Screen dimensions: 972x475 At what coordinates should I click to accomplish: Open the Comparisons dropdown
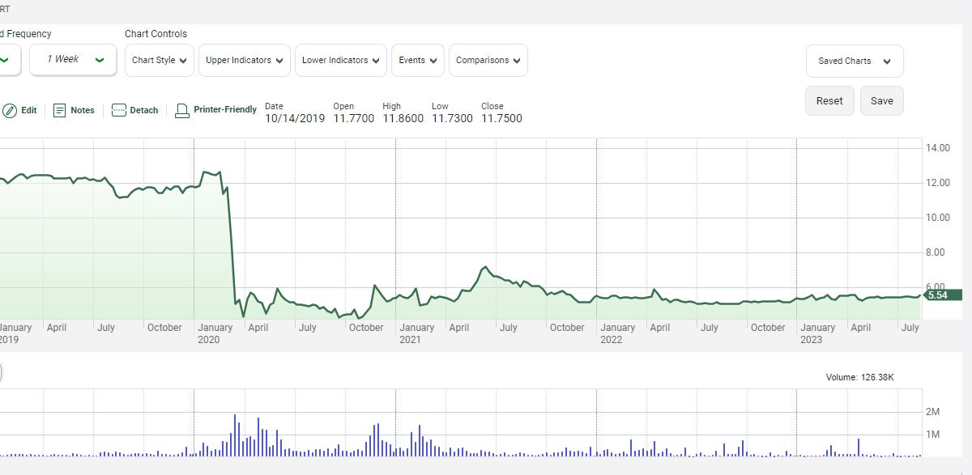(488, 60)
